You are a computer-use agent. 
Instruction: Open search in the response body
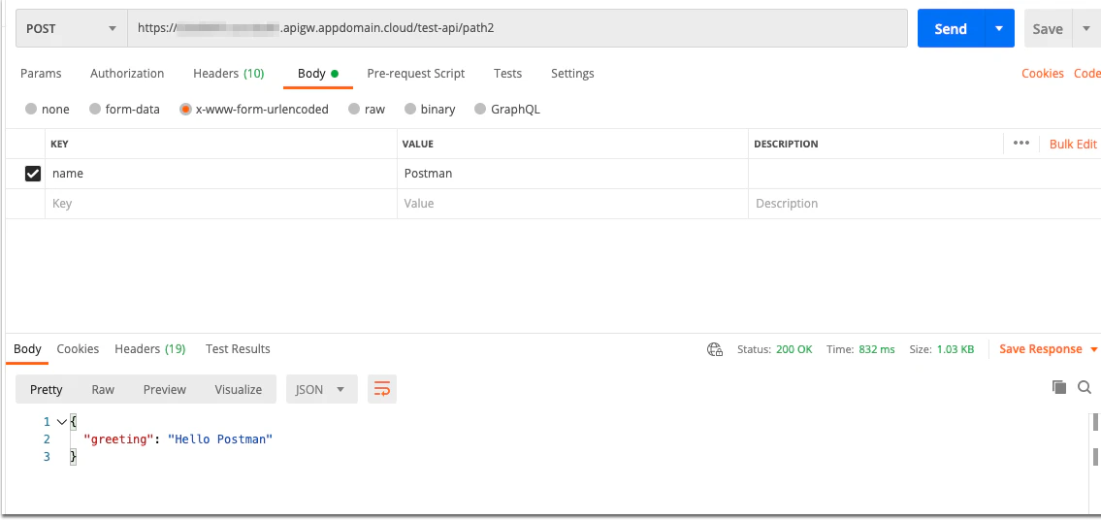[x=1085, y=386]
